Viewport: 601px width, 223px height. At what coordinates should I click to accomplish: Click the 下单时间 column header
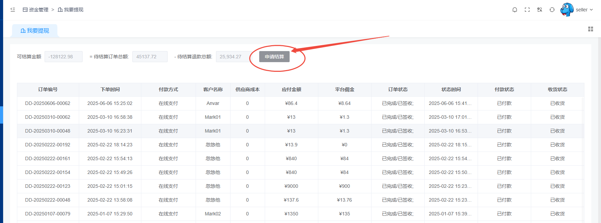point(110,89)
